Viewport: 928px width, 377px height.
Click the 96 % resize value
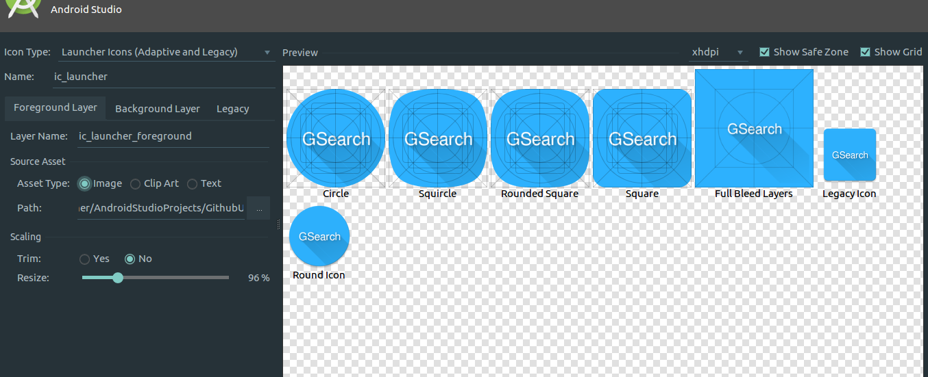coord(258,278)
